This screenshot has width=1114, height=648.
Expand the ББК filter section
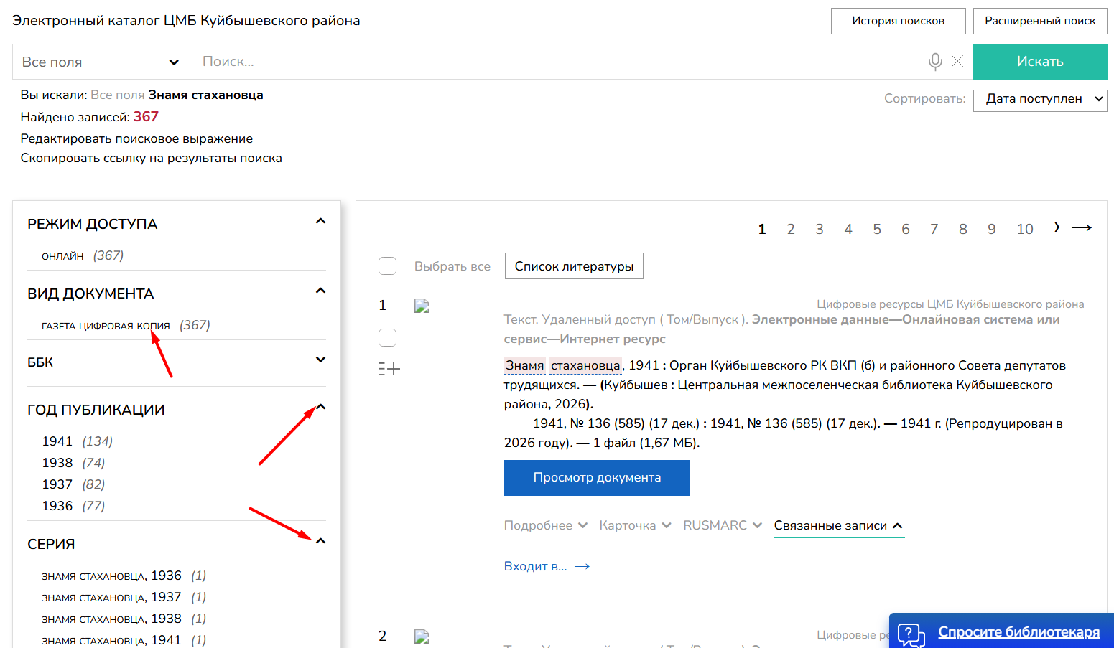[320, 360]
